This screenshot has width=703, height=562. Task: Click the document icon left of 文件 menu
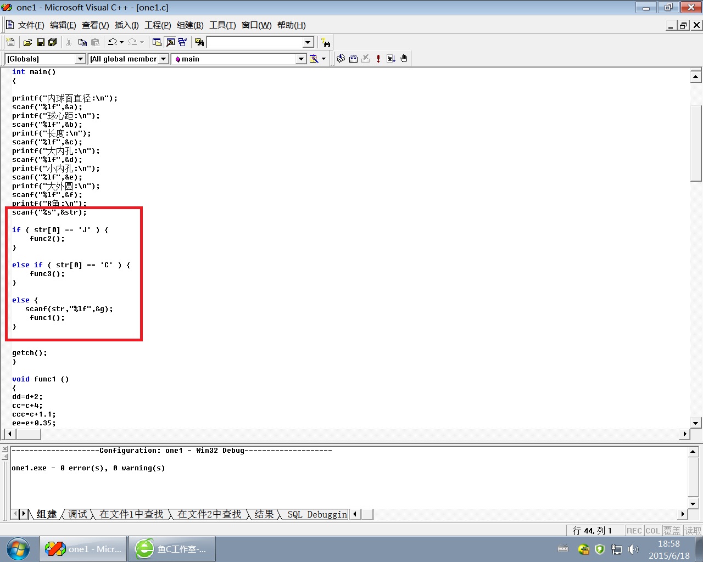tap(10, 25)
